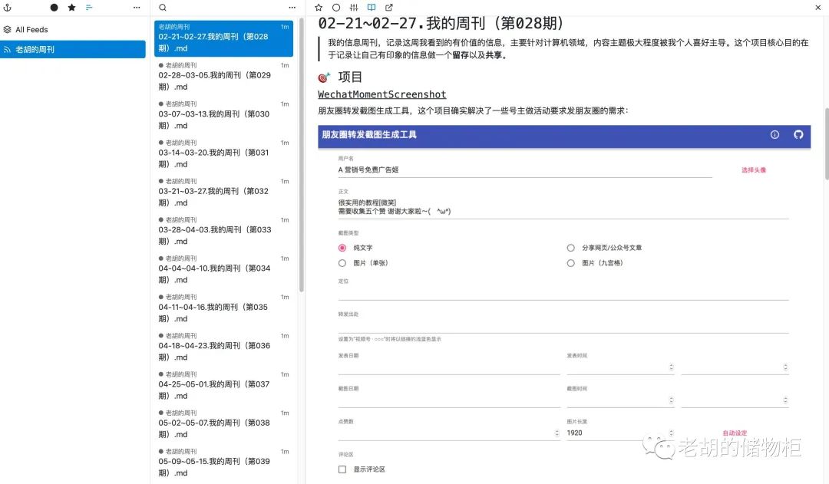Screen dimensions: 829x484
Task: Follow the WechatMomentScreenshot link
Action: tap(381, 94)
